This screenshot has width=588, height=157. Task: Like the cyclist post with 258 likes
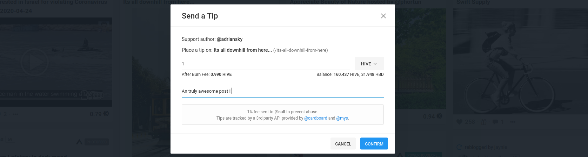[x=459, y=122]
